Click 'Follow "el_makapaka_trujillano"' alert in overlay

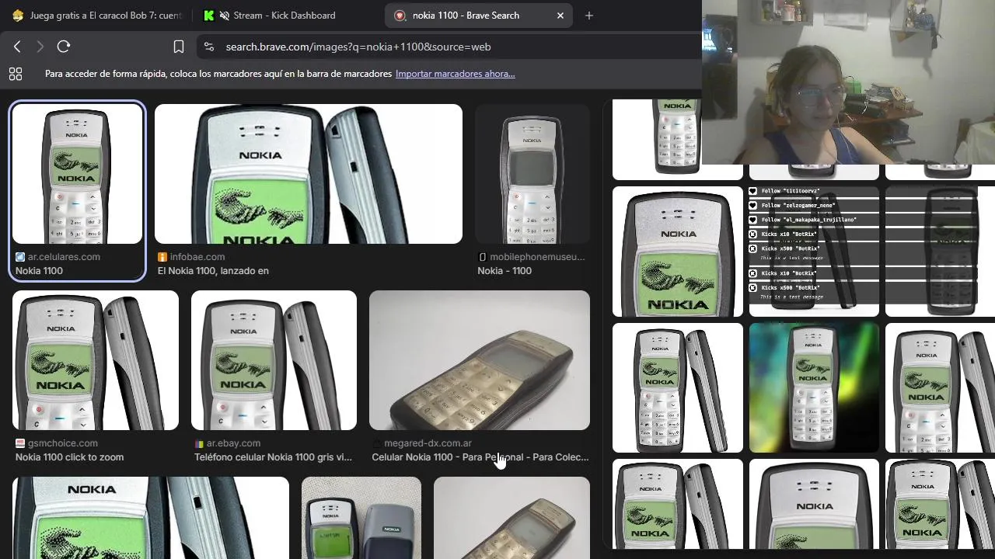(801, 220)
